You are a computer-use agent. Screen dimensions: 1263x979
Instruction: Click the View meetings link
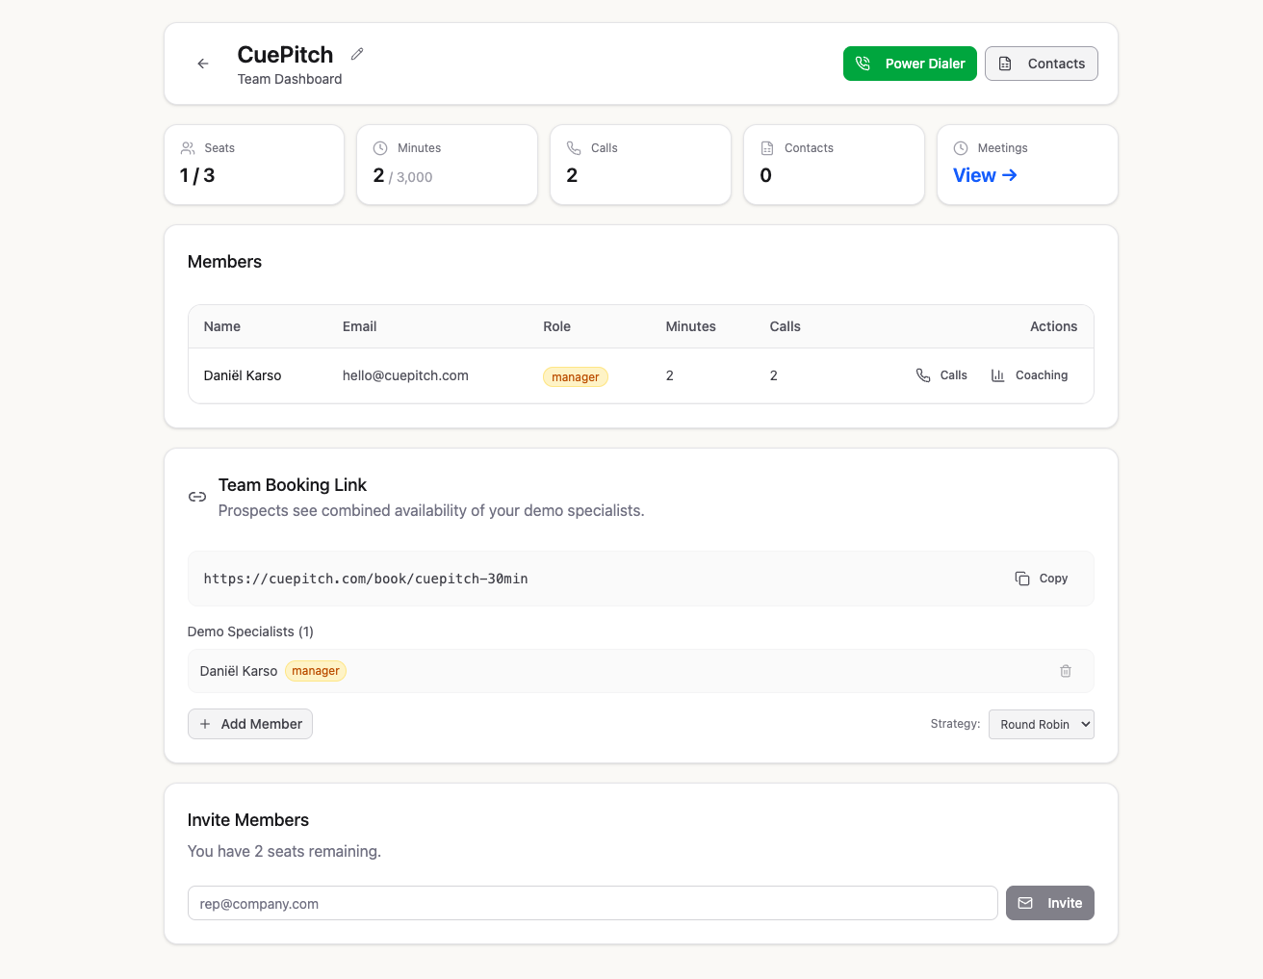[985, 175]
